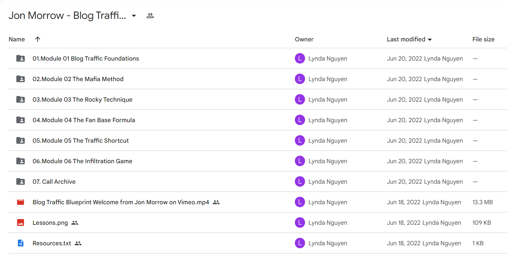Open 07. Call Archive folder
The image size is (507, 258).
click(54, 181)
